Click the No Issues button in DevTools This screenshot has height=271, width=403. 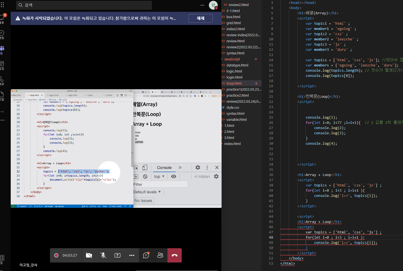[x=143, y=200]
